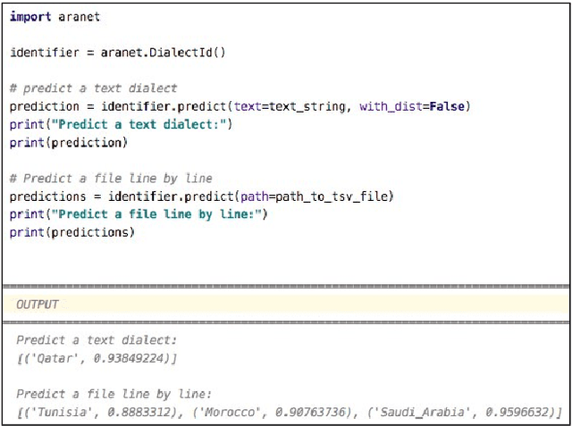The width and height of the screenshot is (572, 426).
Task: Click the "Predict a file line by line:" string in code
Action: click(x=157, y=214)
